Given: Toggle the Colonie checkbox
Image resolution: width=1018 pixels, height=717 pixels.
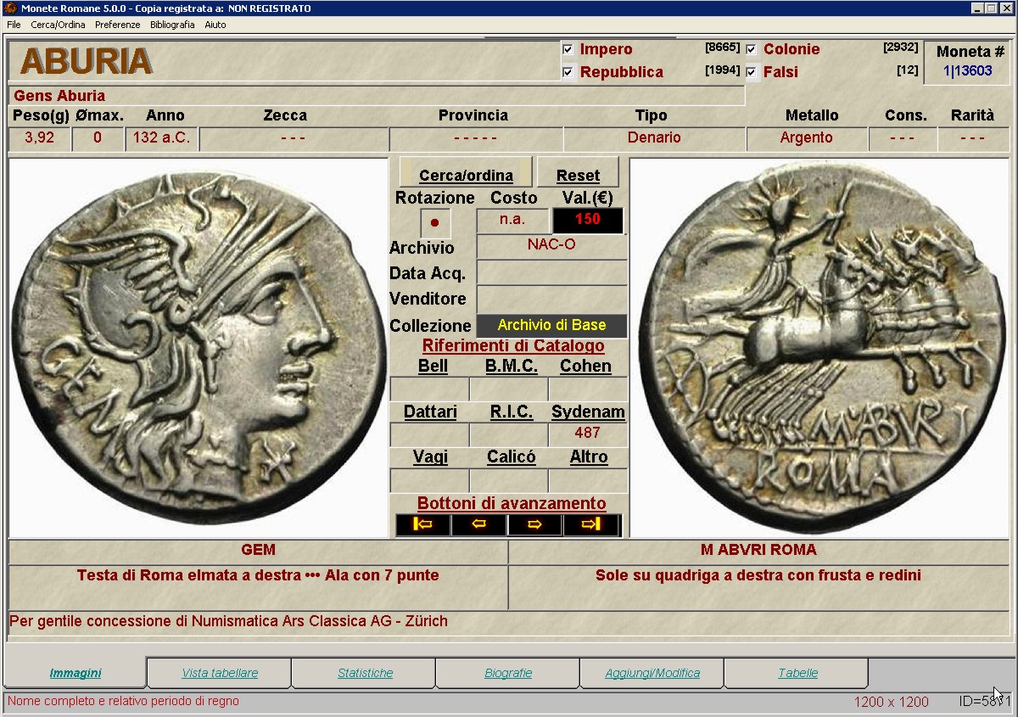Looking at the screenshot, I should tap(751, 49).
